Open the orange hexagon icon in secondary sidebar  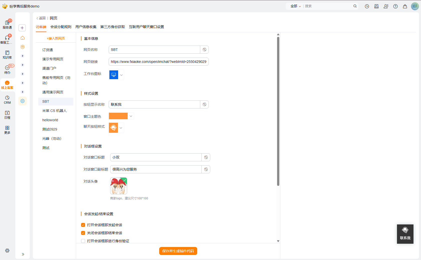(x=23, y=47)
